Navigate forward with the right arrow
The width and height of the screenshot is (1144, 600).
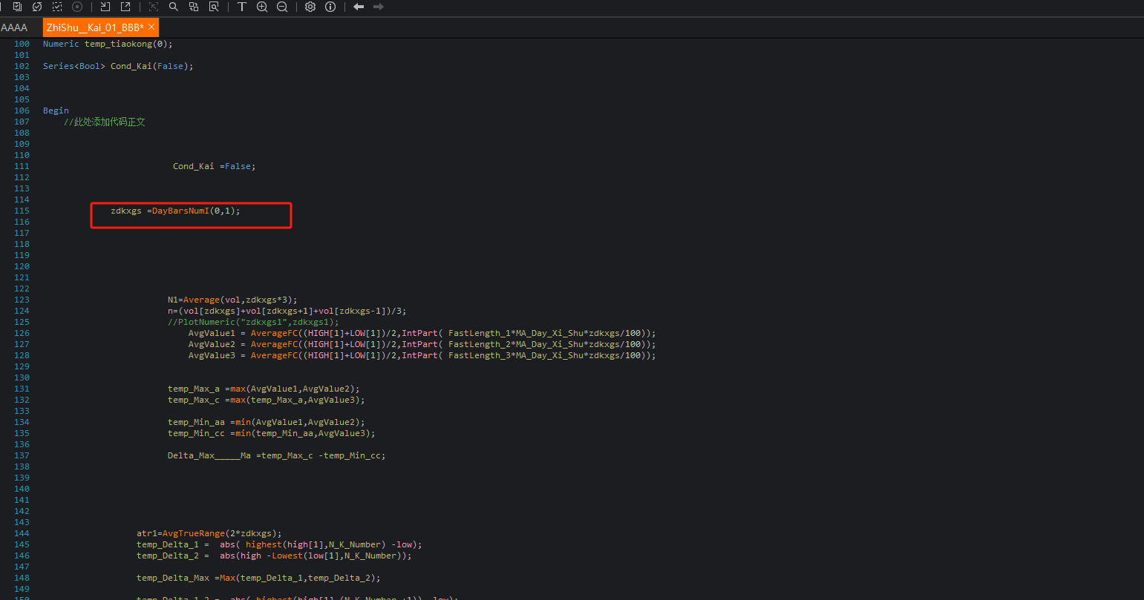(379, 7)
